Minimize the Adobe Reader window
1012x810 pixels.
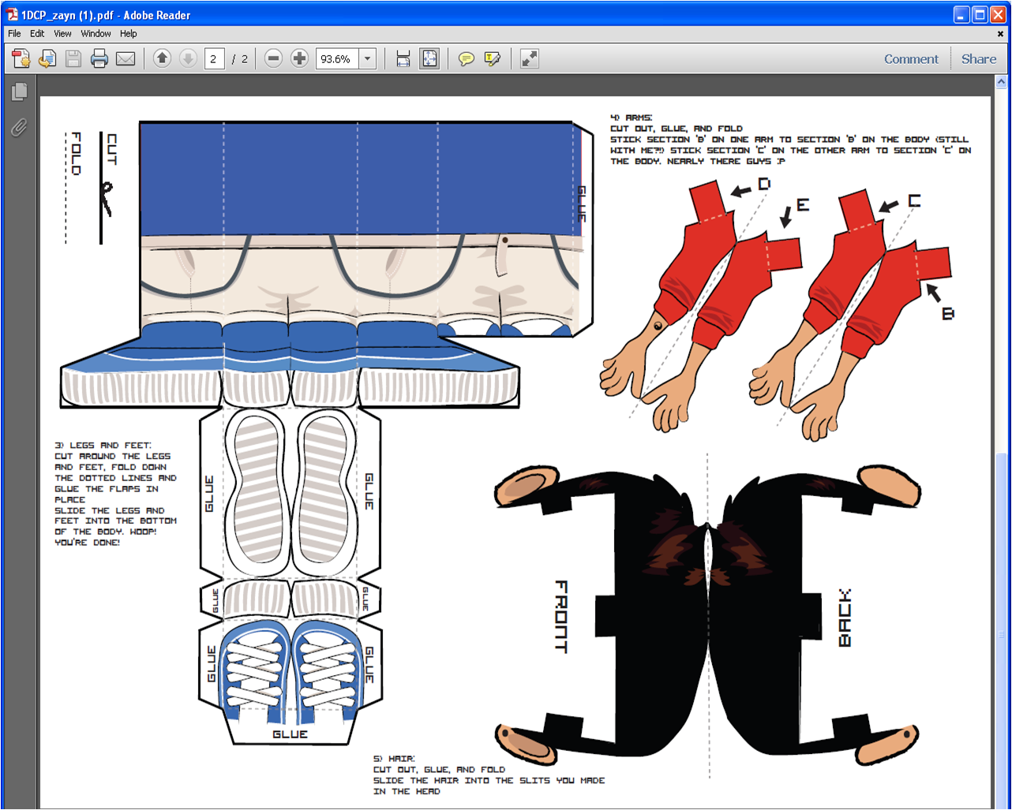coord(961,14)
